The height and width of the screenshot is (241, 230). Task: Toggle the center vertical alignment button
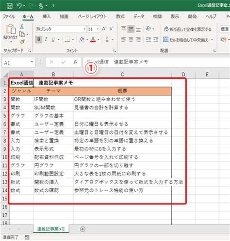pos(131,29)
